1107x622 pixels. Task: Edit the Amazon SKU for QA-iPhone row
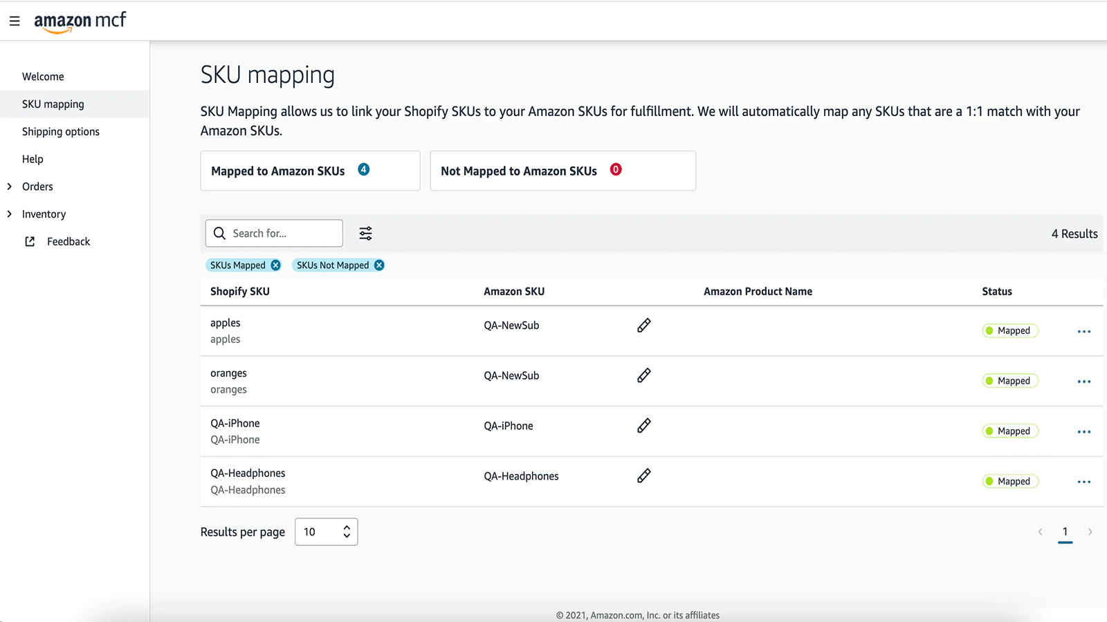tap(644, 426)
